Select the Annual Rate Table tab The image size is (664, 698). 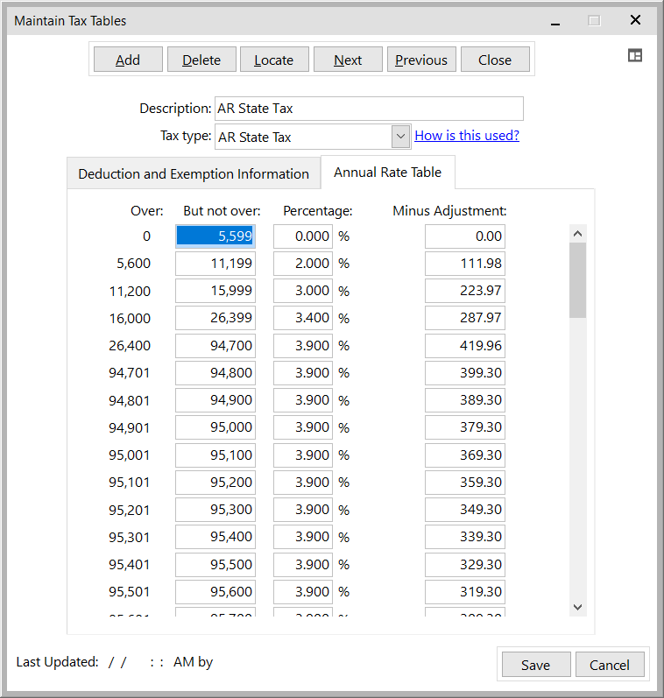coord(387,173)
